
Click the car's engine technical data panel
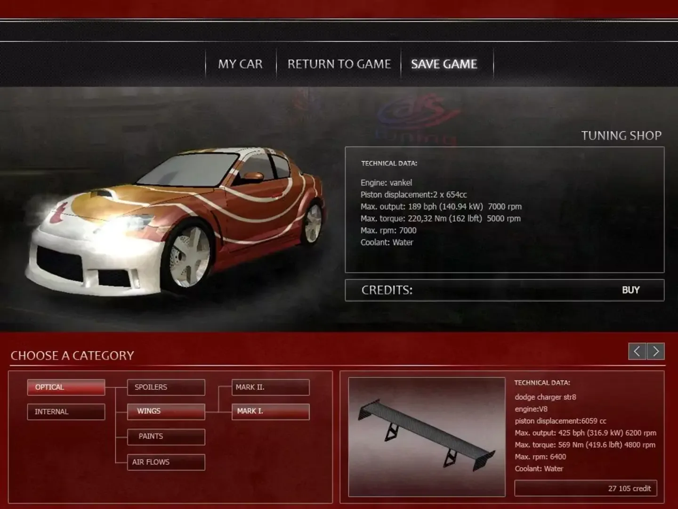(504, 210)
